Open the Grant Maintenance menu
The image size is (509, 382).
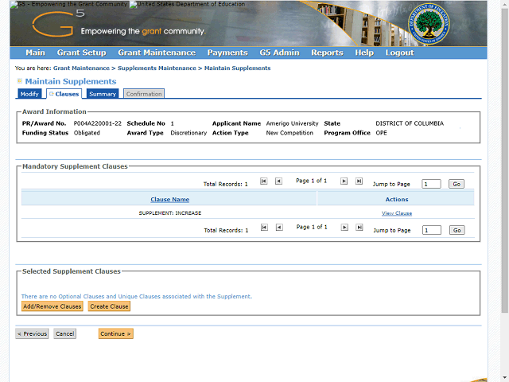click(x=157, y=53)
